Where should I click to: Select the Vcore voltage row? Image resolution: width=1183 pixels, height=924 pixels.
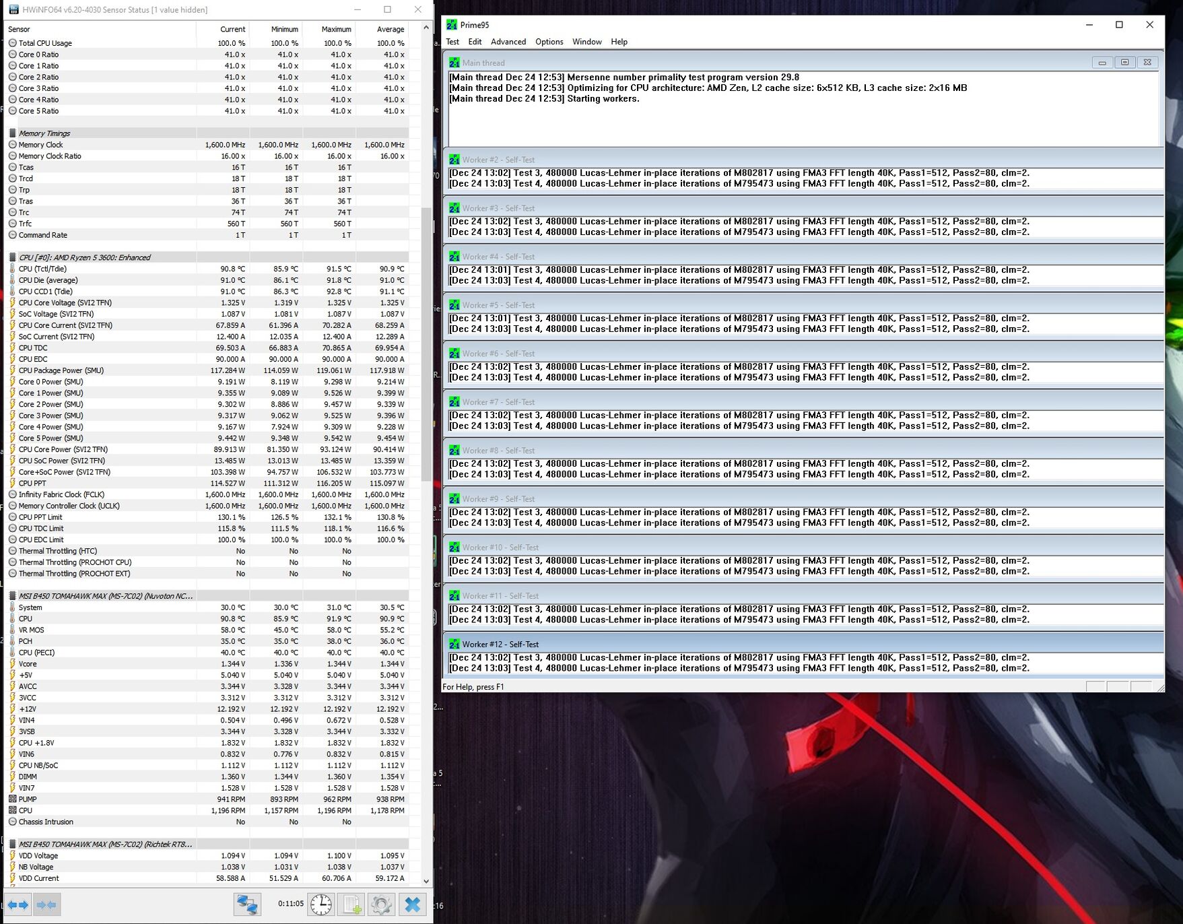point(207,664)
